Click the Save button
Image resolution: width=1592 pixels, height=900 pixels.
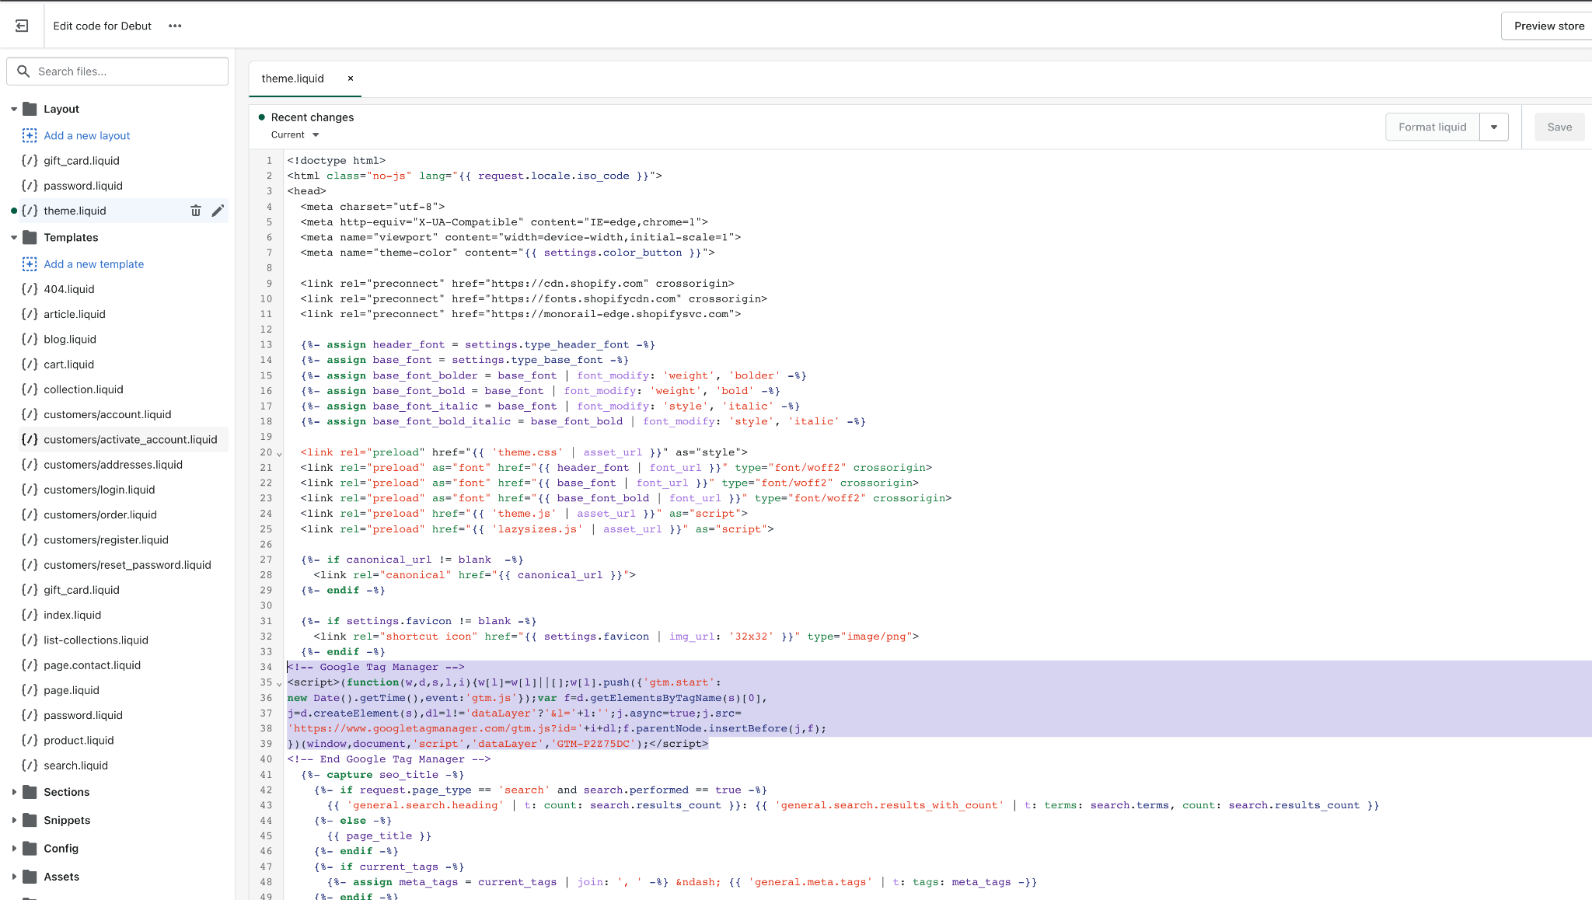(x=1559, y=127)
